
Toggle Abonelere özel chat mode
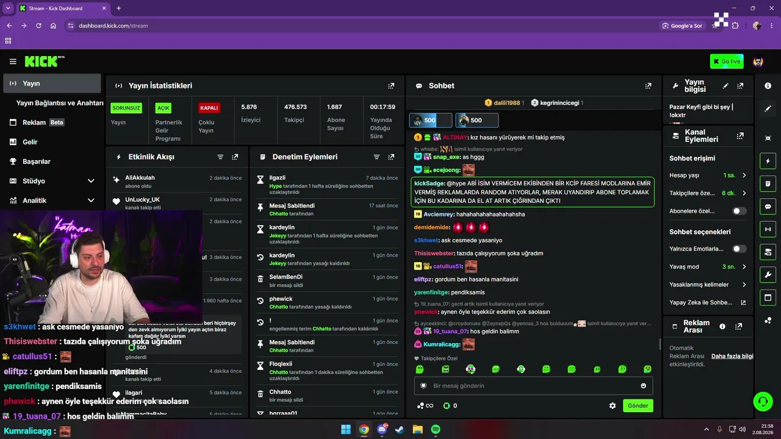coord(739,211)
